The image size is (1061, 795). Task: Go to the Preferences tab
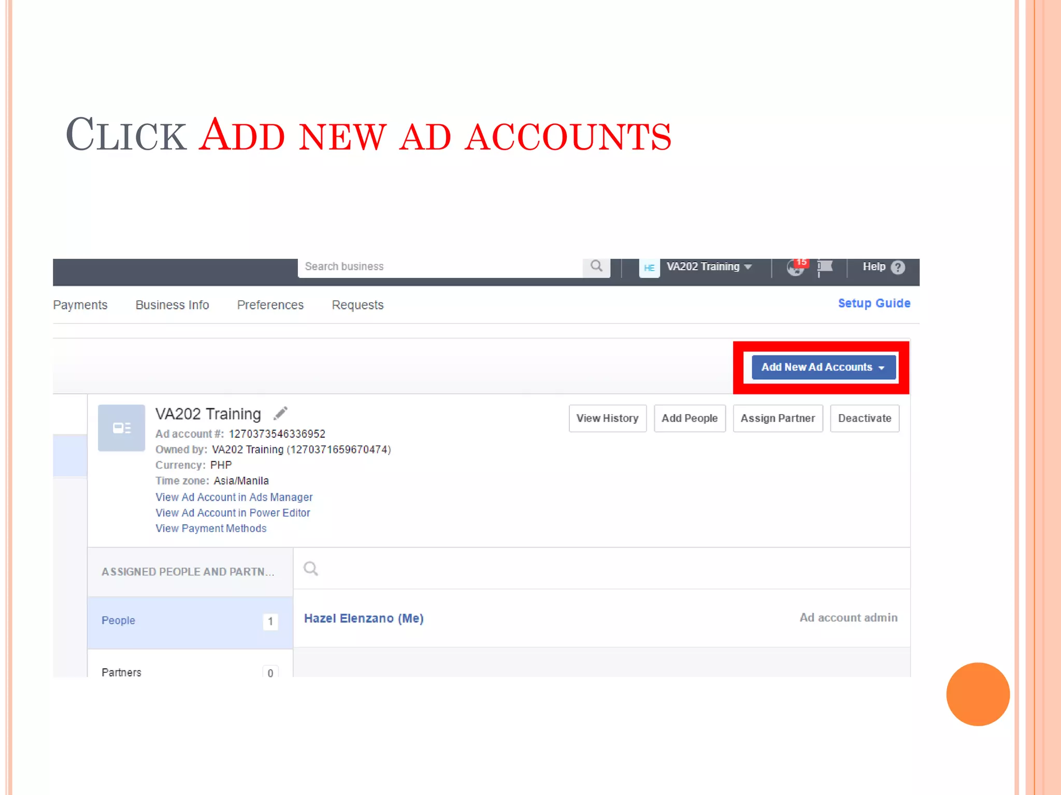click(x=270, y=305)
